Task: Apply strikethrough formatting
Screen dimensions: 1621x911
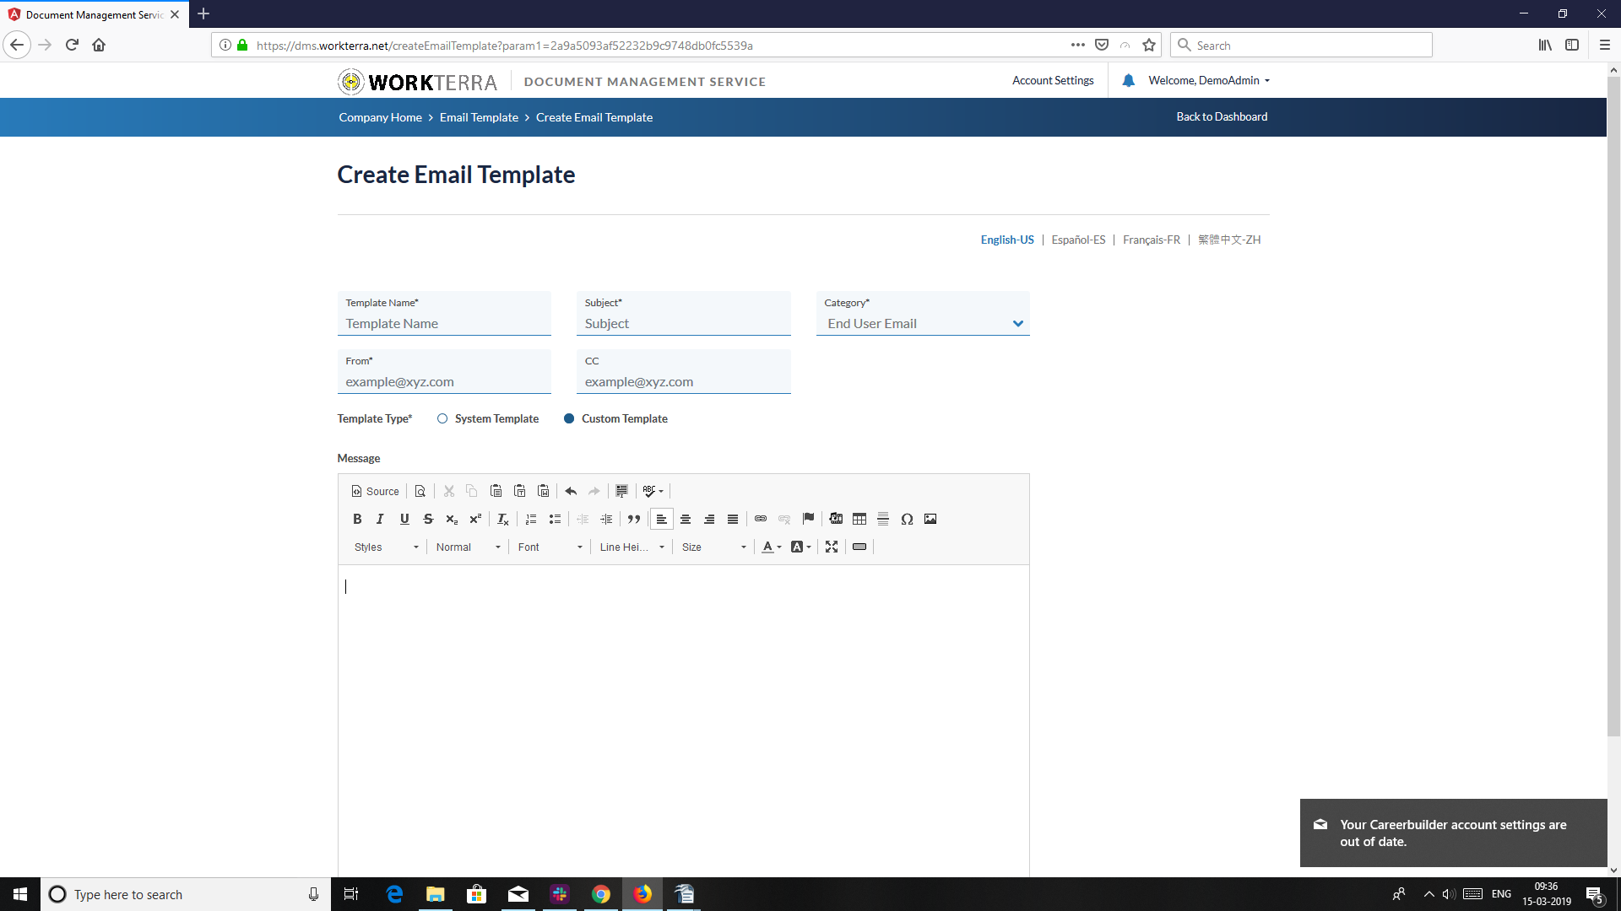Action: click(x=428, y=519)
